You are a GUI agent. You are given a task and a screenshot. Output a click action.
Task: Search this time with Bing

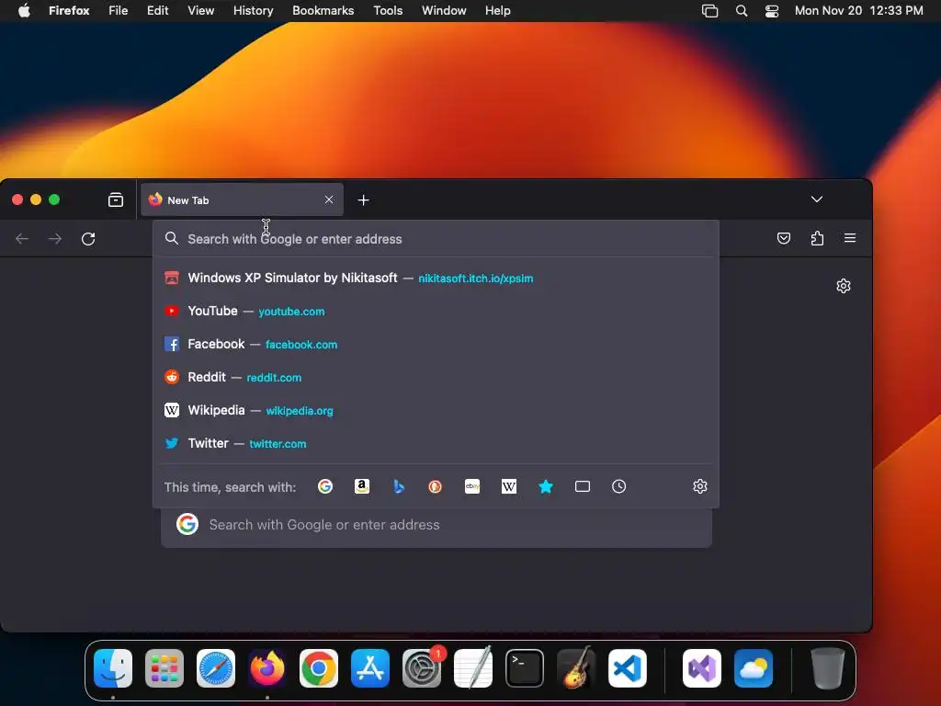399,486
